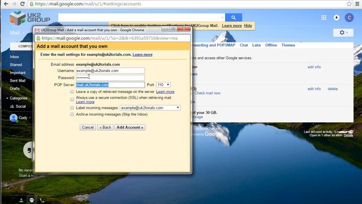
Task: Check Leave a copy of retrieved message
Action: tap(72, 92)
